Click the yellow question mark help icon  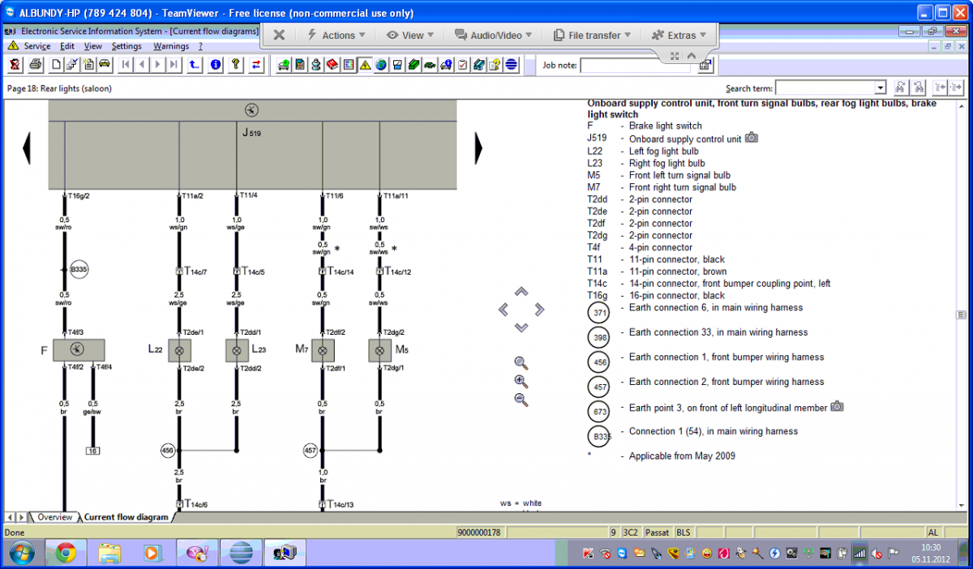tap(236, 65)
